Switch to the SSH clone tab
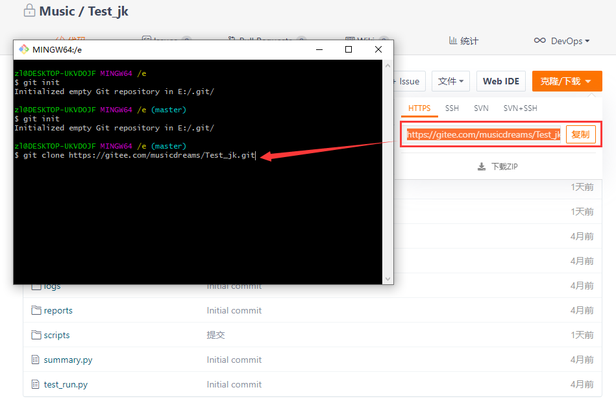 click(452, 108)
